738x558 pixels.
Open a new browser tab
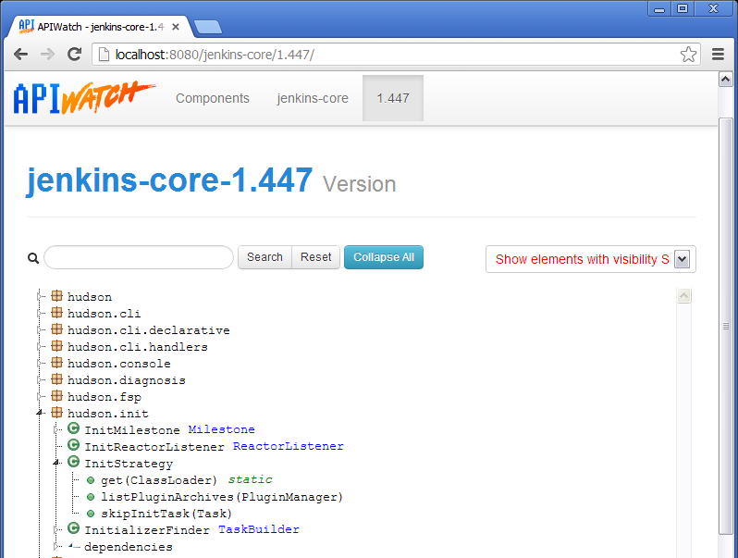pos(207,28)
